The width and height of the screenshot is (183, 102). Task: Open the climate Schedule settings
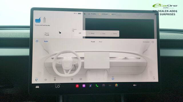146,42
